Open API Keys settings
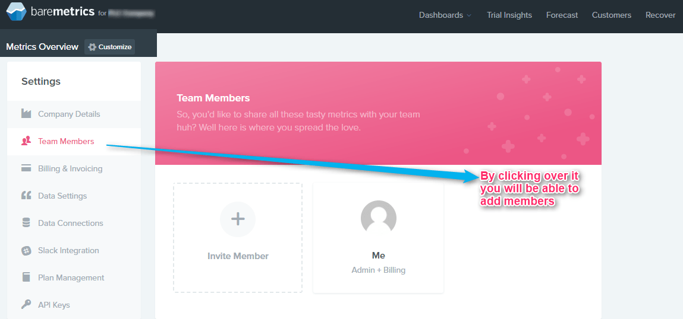683x319 pixels. pos(74,305)
